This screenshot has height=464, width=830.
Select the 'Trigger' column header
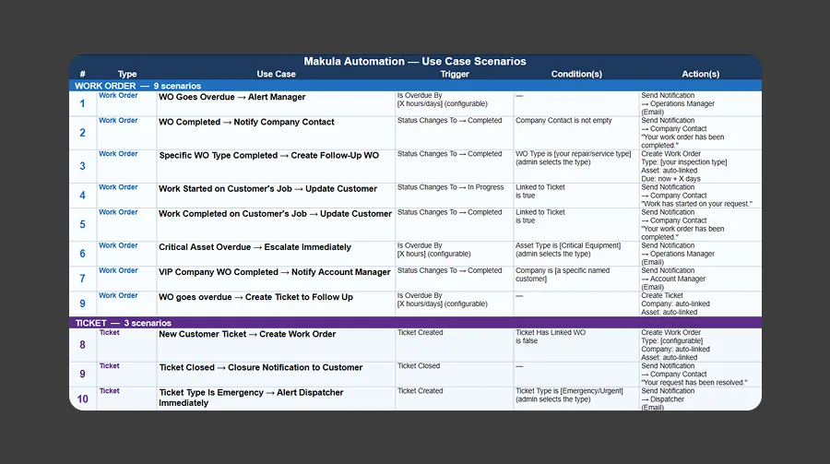[455, 74]
